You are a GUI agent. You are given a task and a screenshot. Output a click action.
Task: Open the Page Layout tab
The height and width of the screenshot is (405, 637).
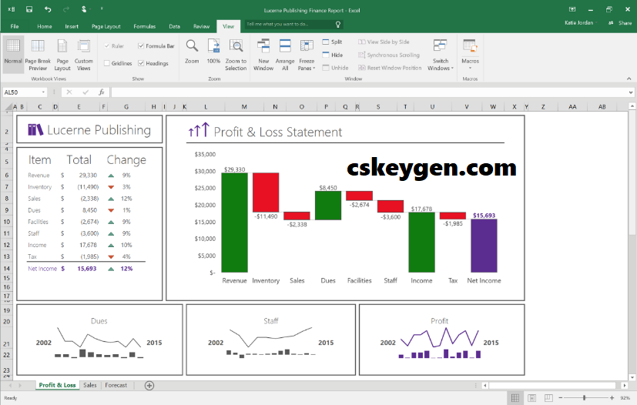click(106, 26)
